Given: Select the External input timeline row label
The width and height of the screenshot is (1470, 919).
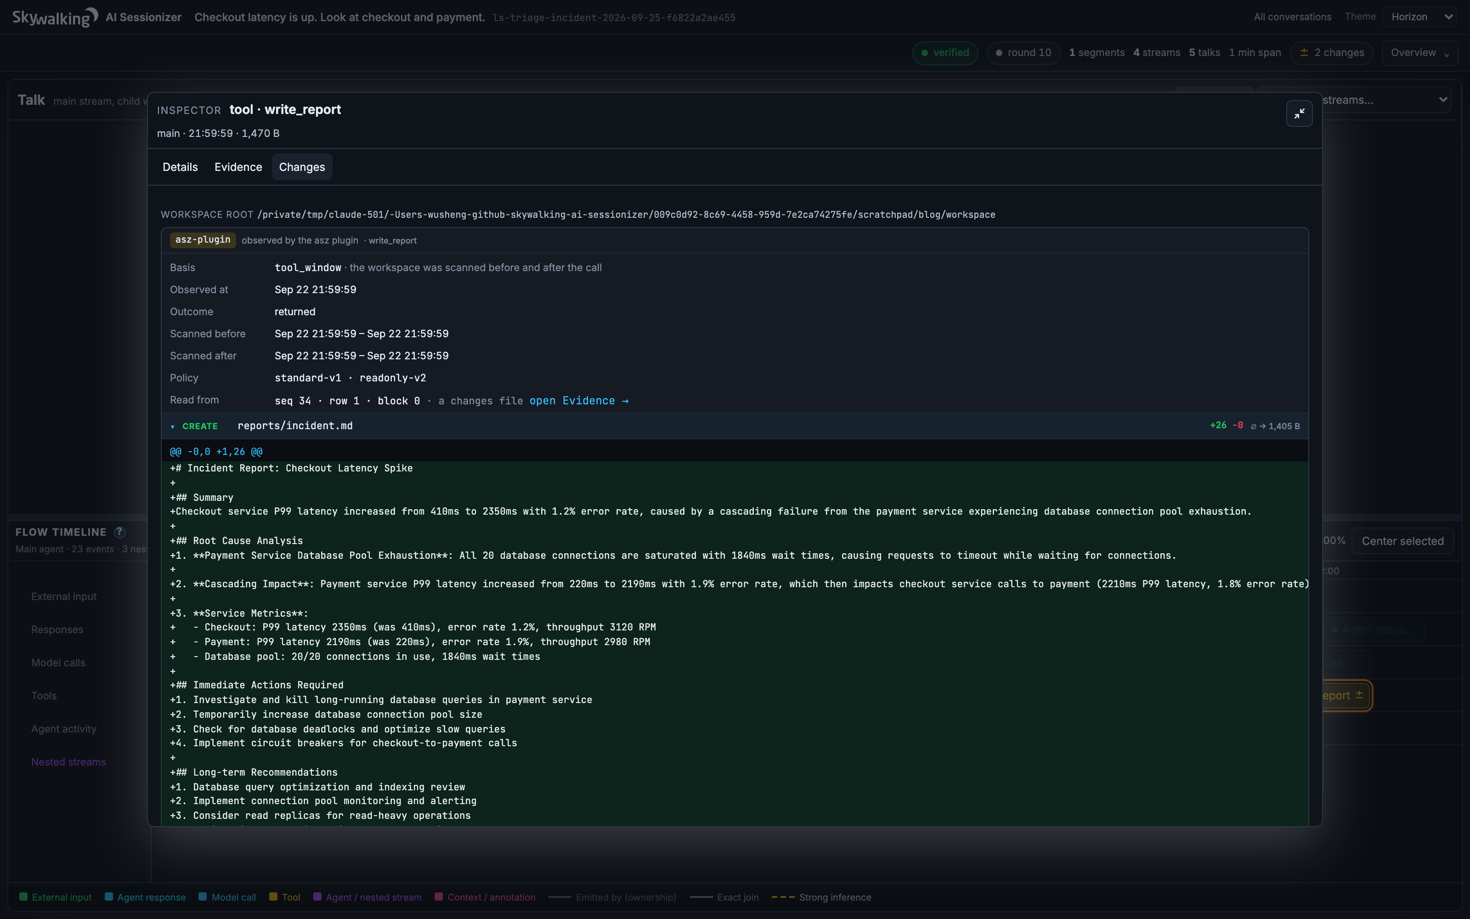Looking at the screenshot, I should click(x=64, y=597).
